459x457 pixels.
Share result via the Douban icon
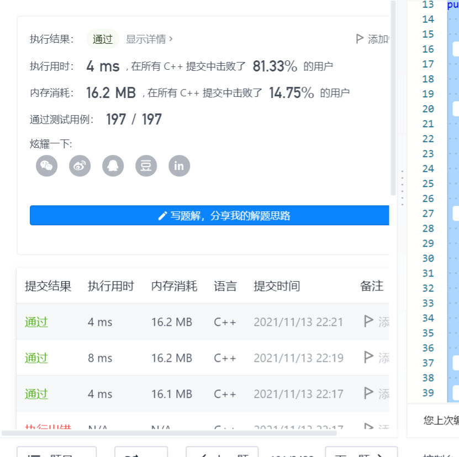click(x=146, y=165)
